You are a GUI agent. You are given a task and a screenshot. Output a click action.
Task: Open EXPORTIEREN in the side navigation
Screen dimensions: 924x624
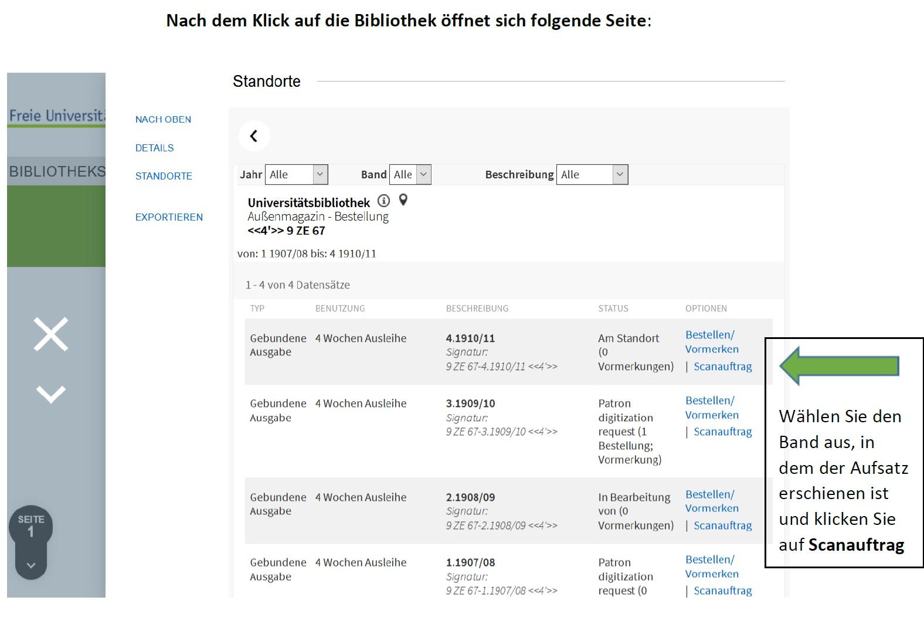169,217
